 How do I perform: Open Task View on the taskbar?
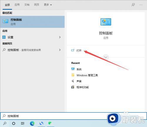coord(23,123)
